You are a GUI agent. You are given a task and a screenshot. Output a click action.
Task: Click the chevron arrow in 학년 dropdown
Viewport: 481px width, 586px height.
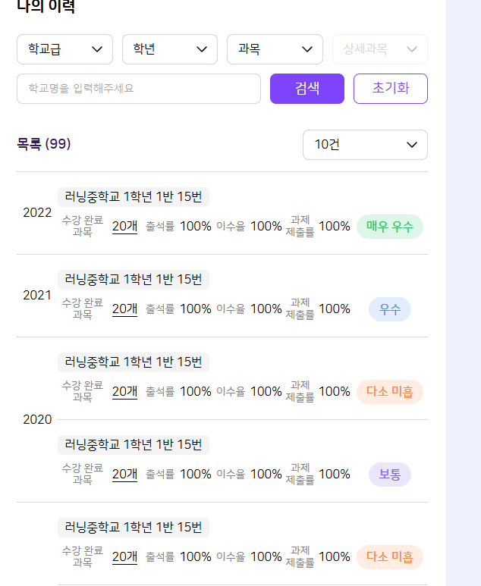tap(201, 49)
